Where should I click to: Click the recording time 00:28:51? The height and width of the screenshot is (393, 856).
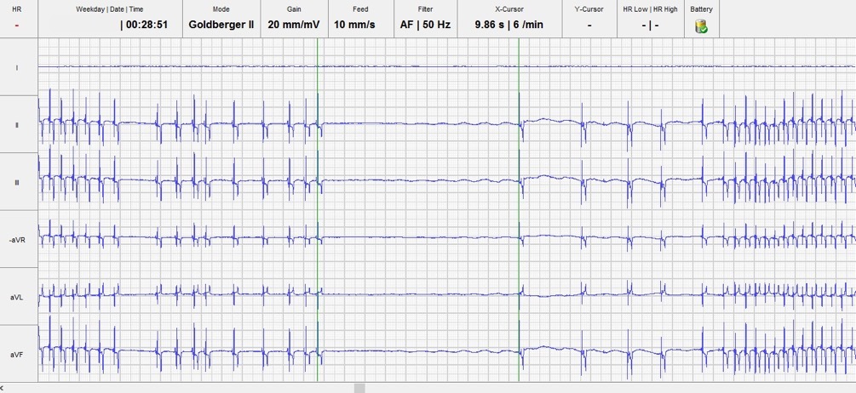click(x=144, y=25)
